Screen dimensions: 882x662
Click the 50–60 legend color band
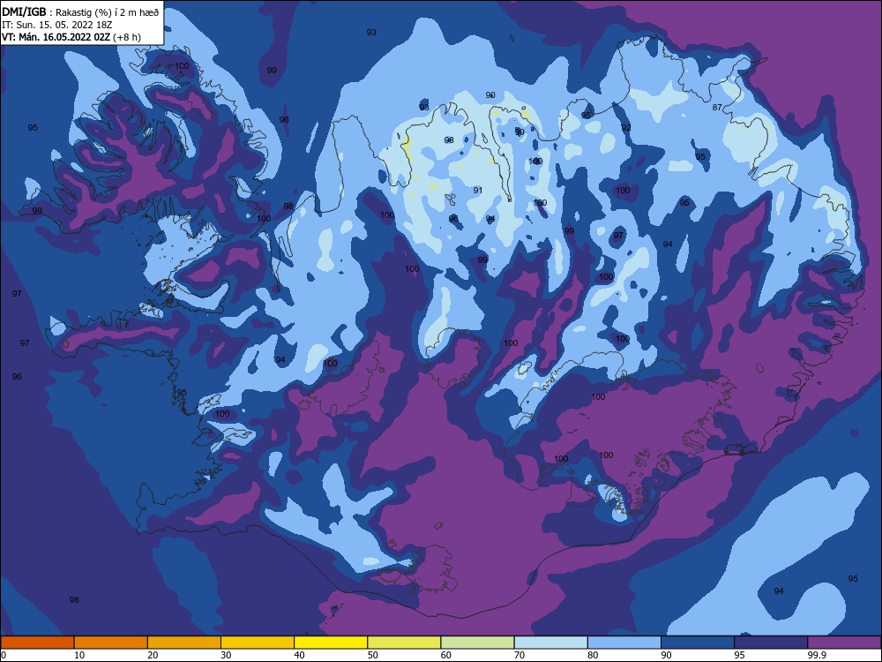click(x=405, y=643)
